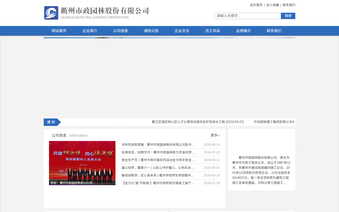
Task: Open the 通知公告 menu item
Action: (151, 31)
